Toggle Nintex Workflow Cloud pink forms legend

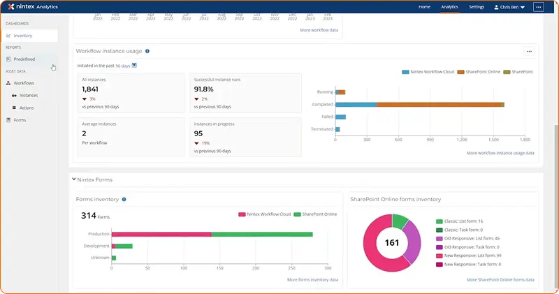pos(242,214)
